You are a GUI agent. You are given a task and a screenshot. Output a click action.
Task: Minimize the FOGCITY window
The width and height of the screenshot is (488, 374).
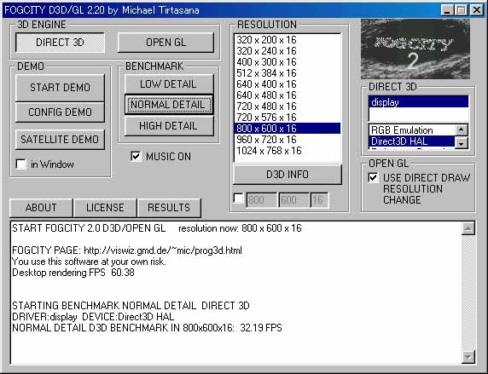click(x=447, y=10)
